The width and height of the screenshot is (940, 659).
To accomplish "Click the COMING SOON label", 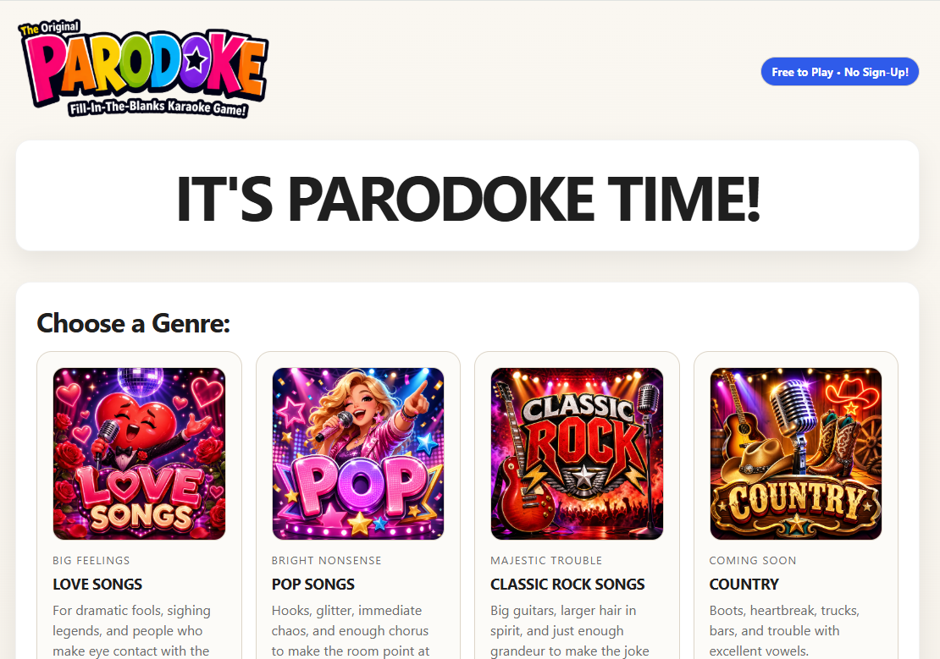I will (753, 561).
